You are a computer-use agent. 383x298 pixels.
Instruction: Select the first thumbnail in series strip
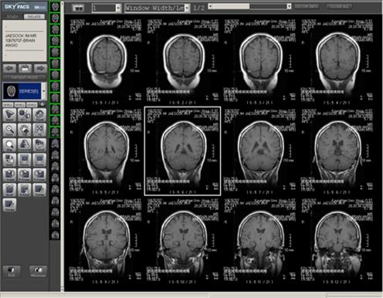(55, 7)
